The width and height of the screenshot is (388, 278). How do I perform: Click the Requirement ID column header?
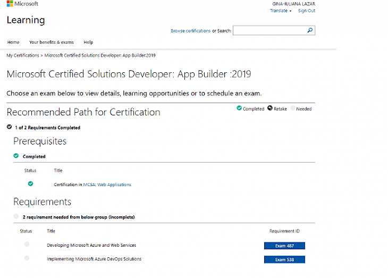coord(284,231)
